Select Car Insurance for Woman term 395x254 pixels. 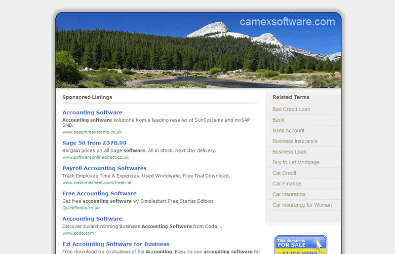point(302,205)
